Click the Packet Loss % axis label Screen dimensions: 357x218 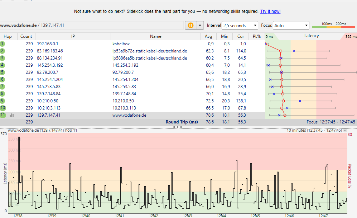350,176
